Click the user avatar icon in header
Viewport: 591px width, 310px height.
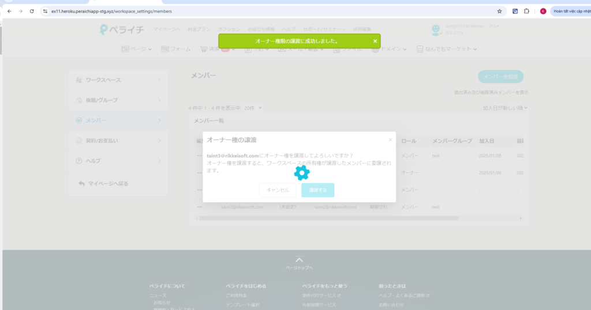pyautogui.click(x=436, y=29)
